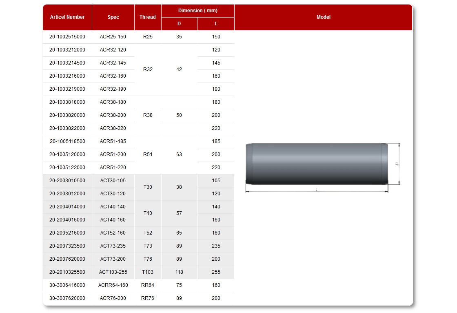Image resolution: width=457 pixels, height=313 pixels.
Task: Click spec ACR51-200
Action: pos(113,154)
